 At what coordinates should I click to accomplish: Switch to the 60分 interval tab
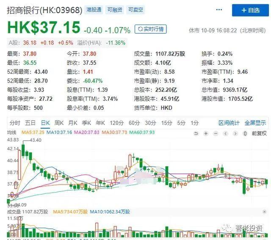tap(134, 123)
